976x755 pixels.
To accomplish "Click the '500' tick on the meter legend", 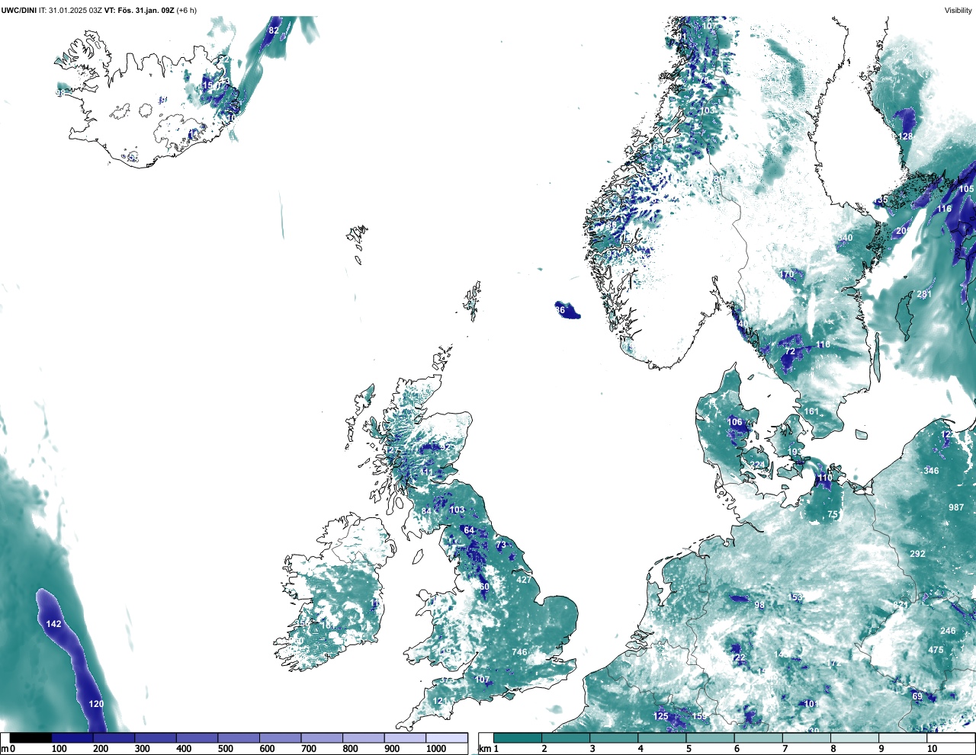I will click(225, 749).
